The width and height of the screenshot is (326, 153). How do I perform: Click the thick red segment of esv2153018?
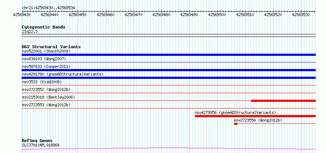(284, 101)
